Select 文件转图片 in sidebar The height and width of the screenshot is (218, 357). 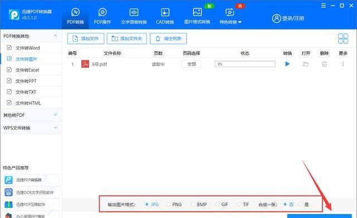31,59
